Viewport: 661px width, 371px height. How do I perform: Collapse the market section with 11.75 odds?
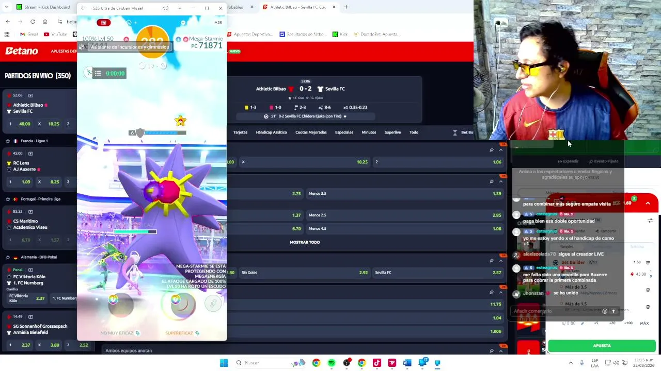coord(501,292)
